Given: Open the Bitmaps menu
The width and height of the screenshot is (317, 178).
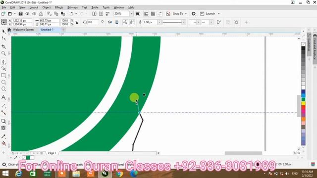Looking at the screenshot, I should (x=73, y=7).
